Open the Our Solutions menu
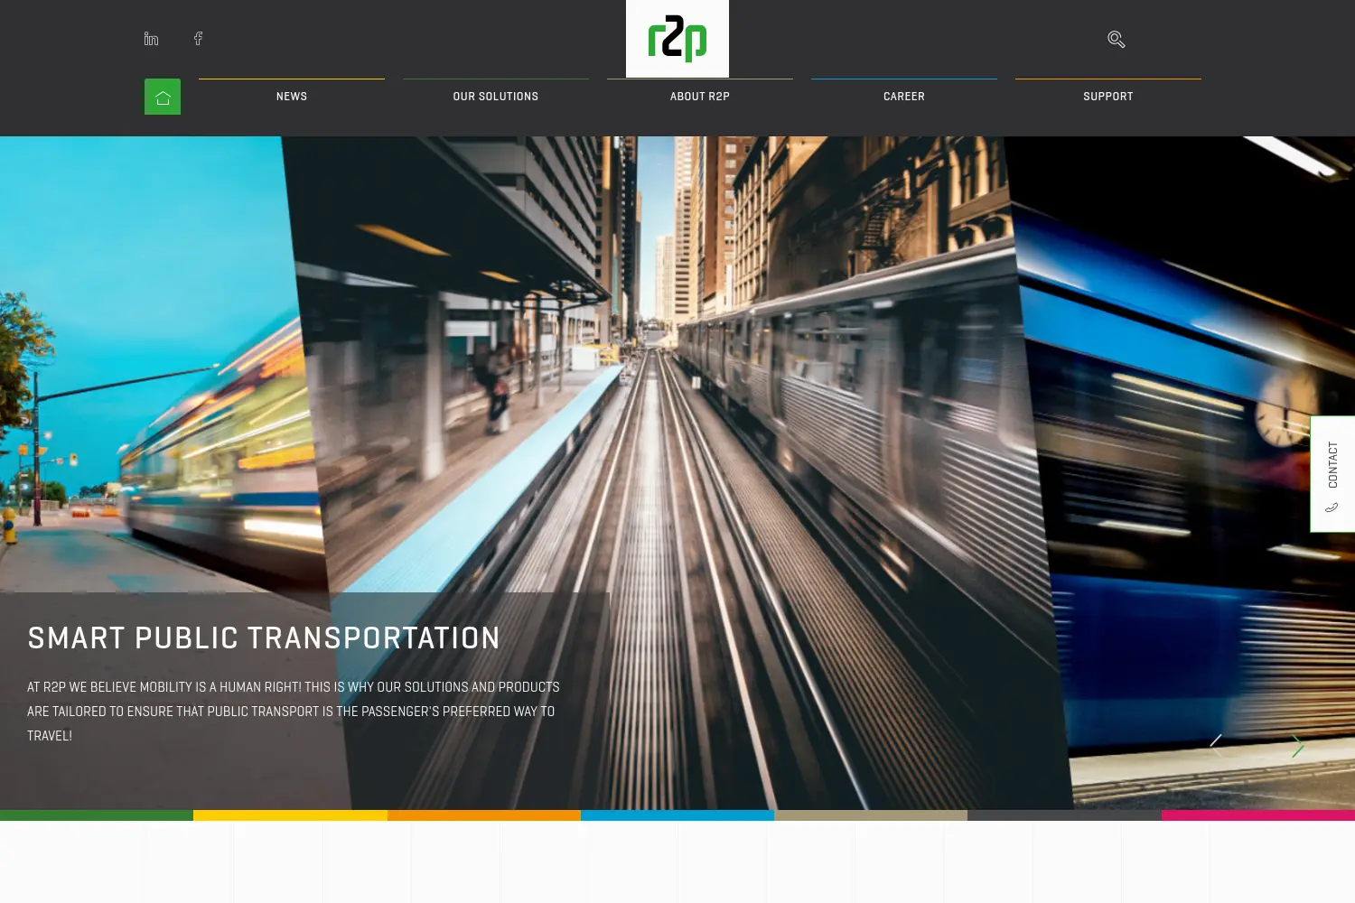This screenshot has height=903, width=1355. click(x=496, y=97)
